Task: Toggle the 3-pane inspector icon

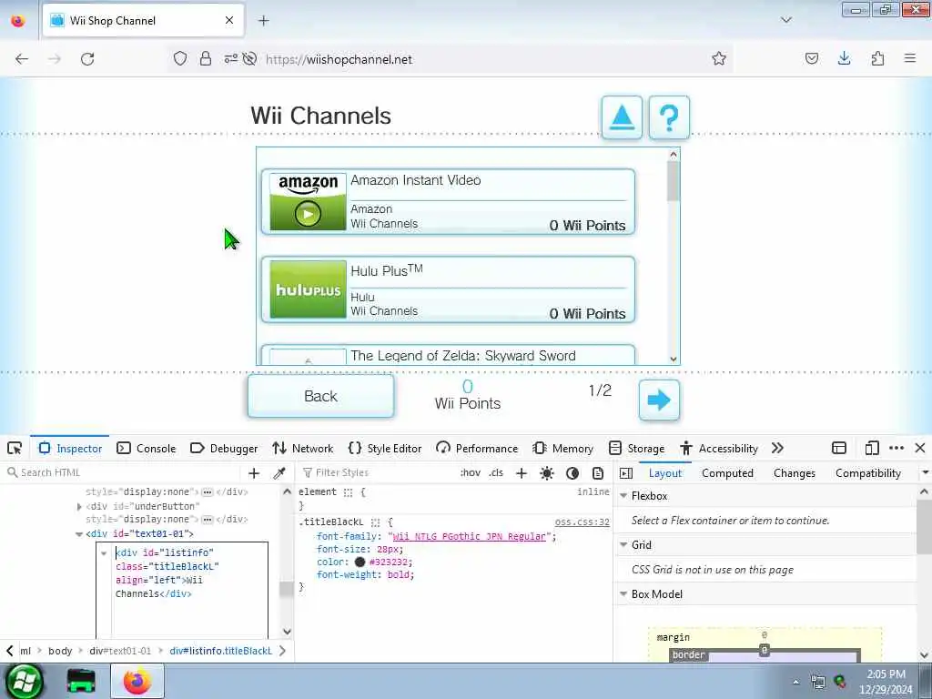Action: point(626,473)
